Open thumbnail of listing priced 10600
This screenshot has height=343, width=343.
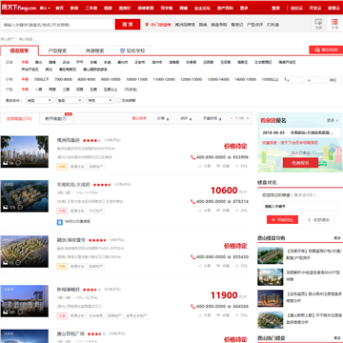point(25,196)
